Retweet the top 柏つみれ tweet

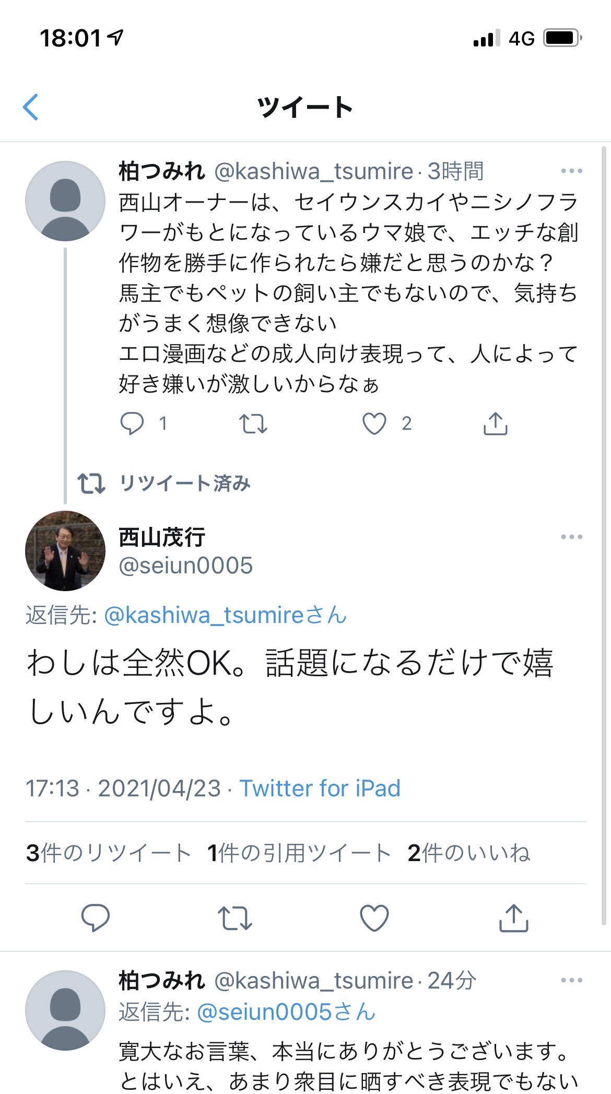(253, 424)
